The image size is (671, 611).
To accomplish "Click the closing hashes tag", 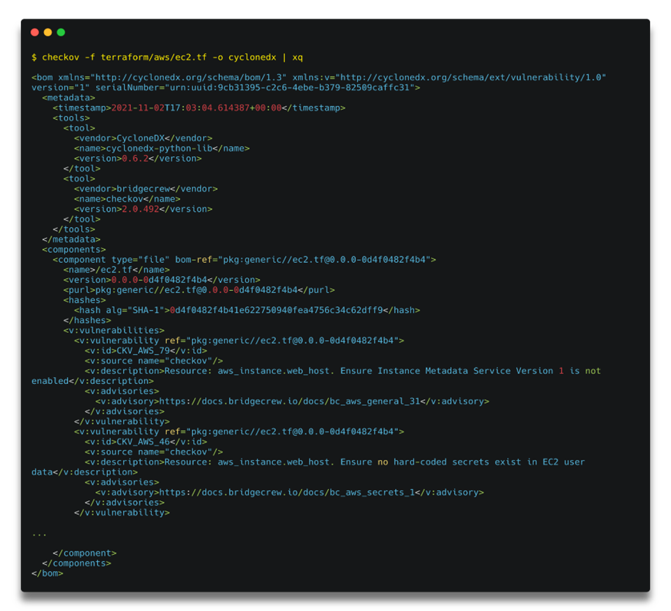I will [88, 320].
